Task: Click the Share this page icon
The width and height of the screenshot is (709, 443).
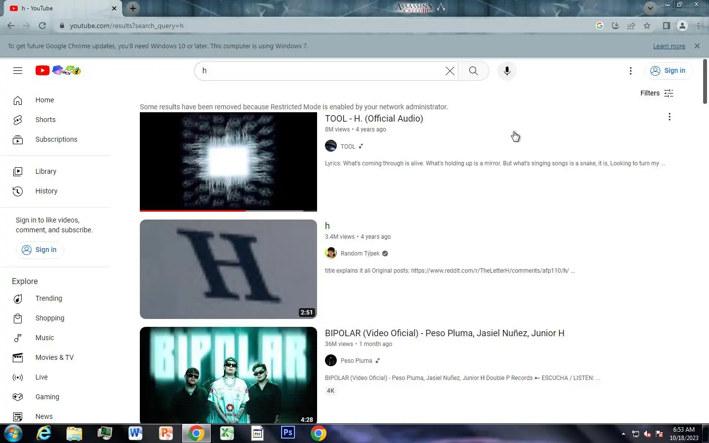Action: (x=631, y=26)
